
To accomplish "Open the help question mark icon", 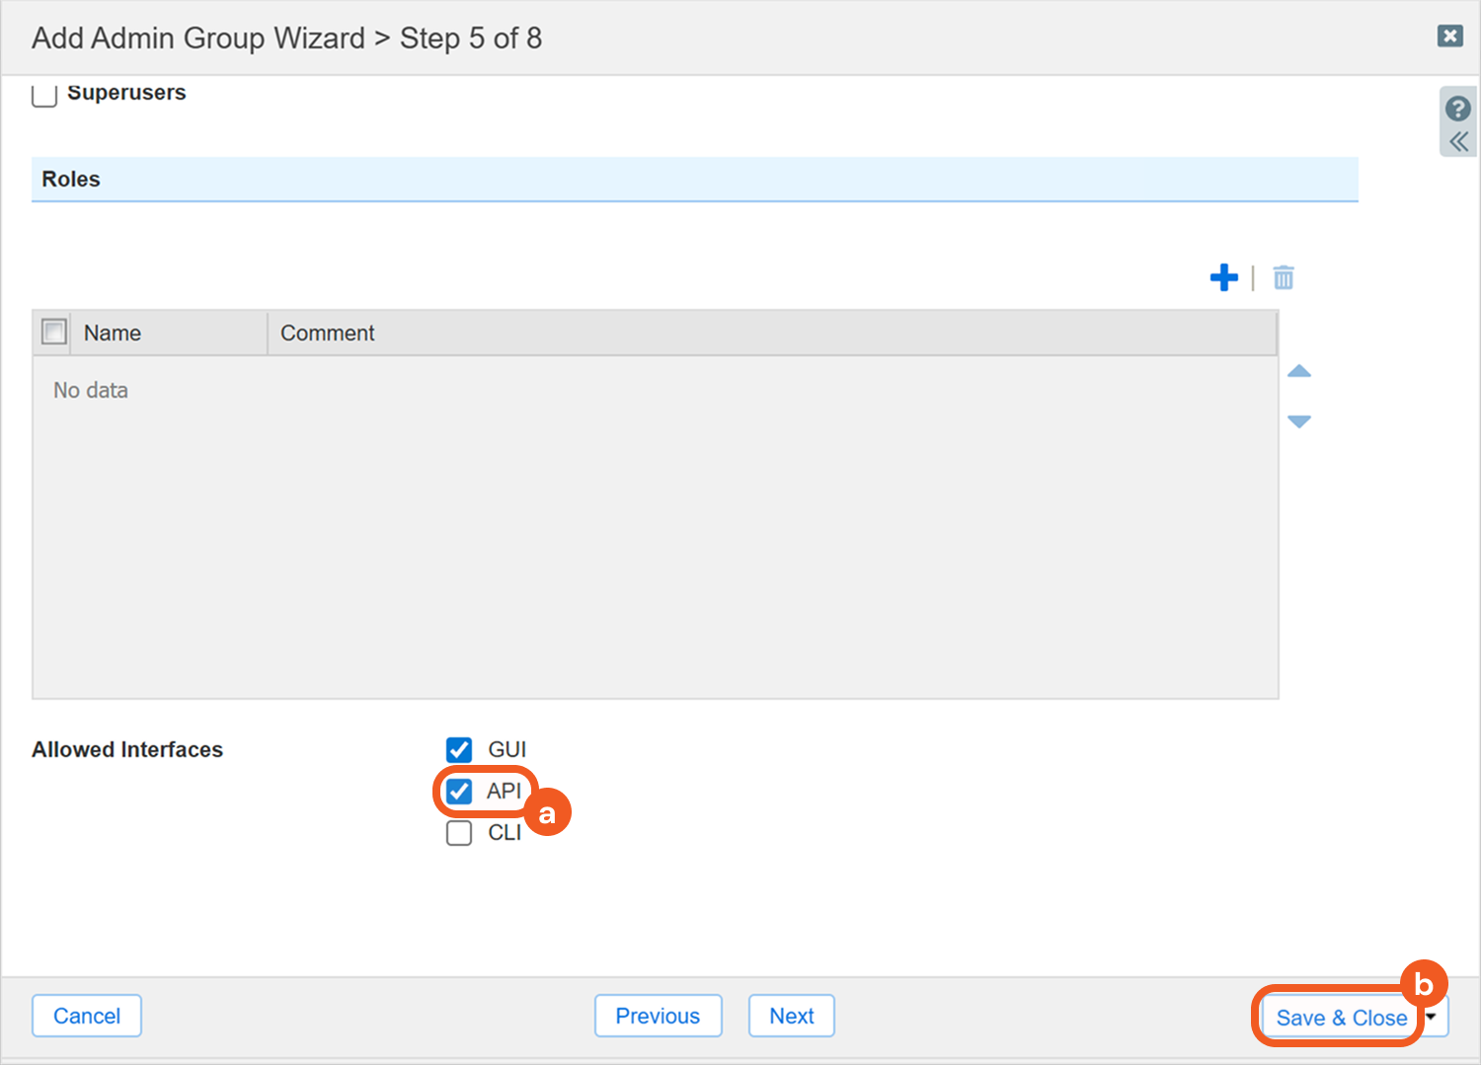I will coord(1457,109).
